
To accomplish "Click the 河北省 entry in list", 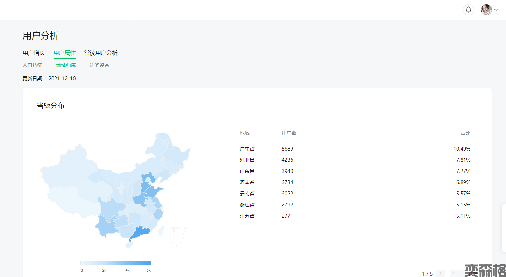I will tap(247, 160).
